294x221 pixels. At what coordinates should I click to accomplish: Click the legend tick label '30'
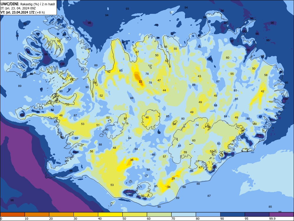pyautogui.click(x=75, y=219)
